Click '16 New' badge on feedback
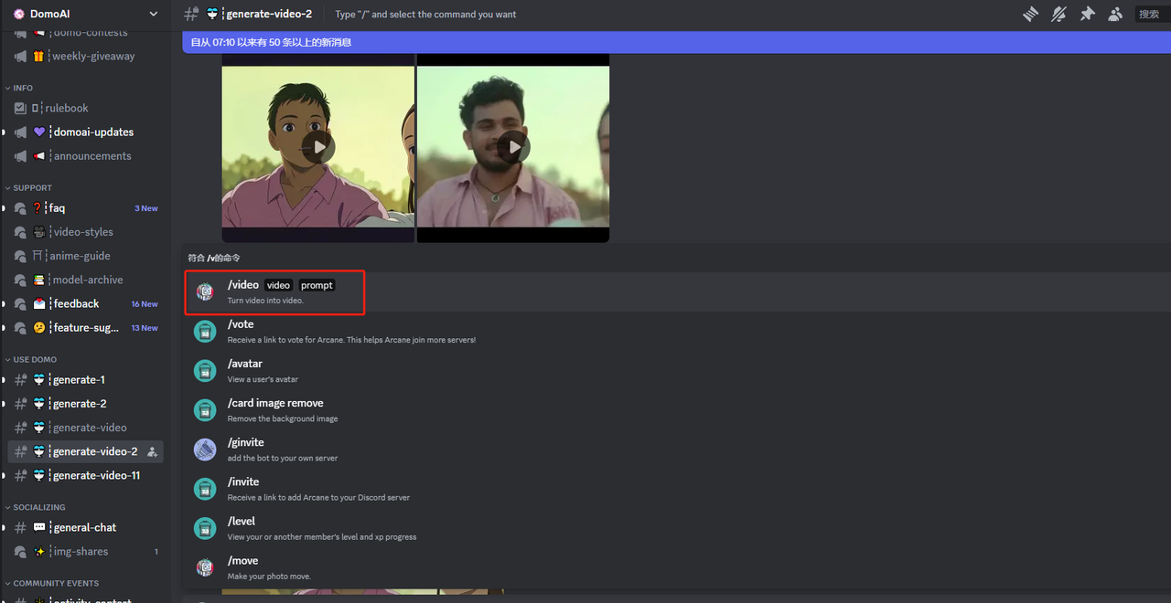Screen dimensions: 1171x603 [145, 304]
